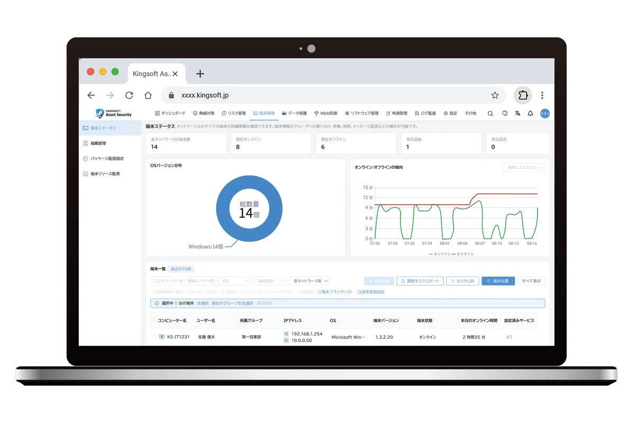Expand the 端末状態 filter dropdown
Screen dimensions: 635x423
click(270, 281)
